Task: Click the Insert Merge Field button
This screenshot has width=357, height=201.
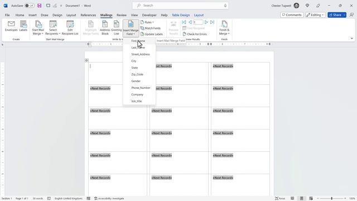Action: pos(131,28)
